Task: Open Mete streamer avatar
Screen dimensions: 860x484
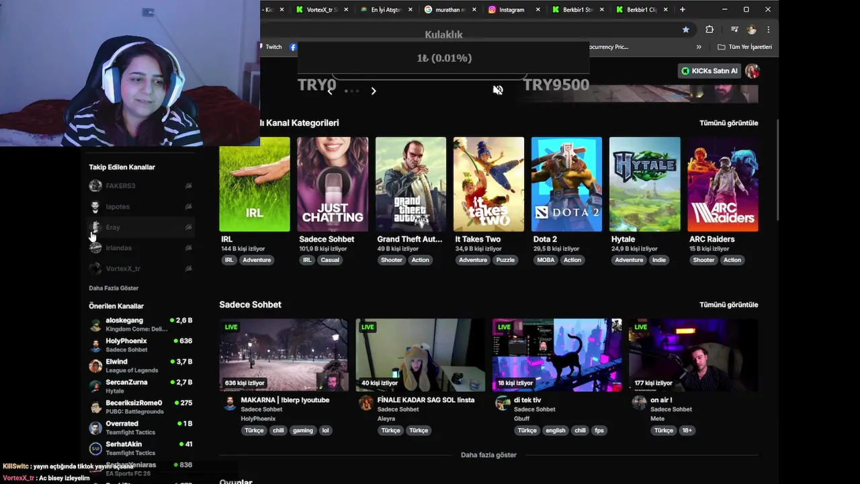Action: pyautogui.click(x=639, y=403)
